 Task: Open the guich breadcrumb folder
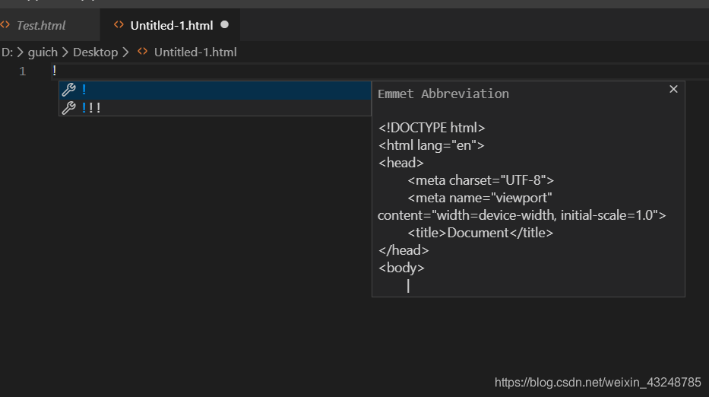(43, 52)
